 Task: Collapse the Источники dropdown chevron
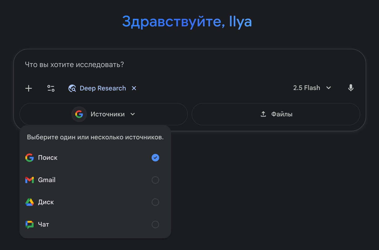(x=133, y=114)
